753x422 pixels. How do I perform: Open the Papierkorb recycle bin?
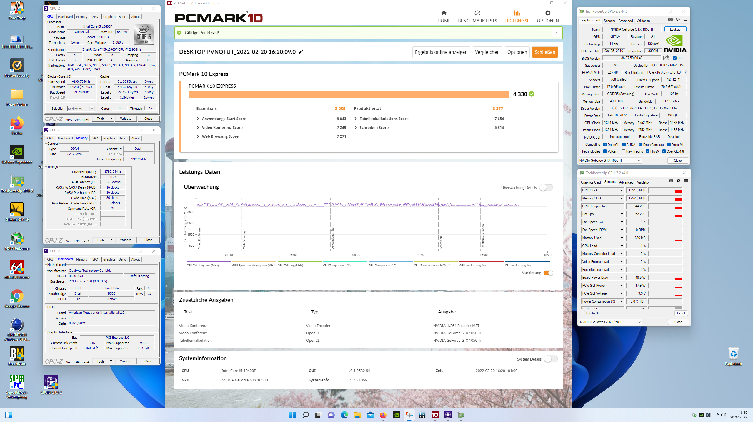(733, 356)
